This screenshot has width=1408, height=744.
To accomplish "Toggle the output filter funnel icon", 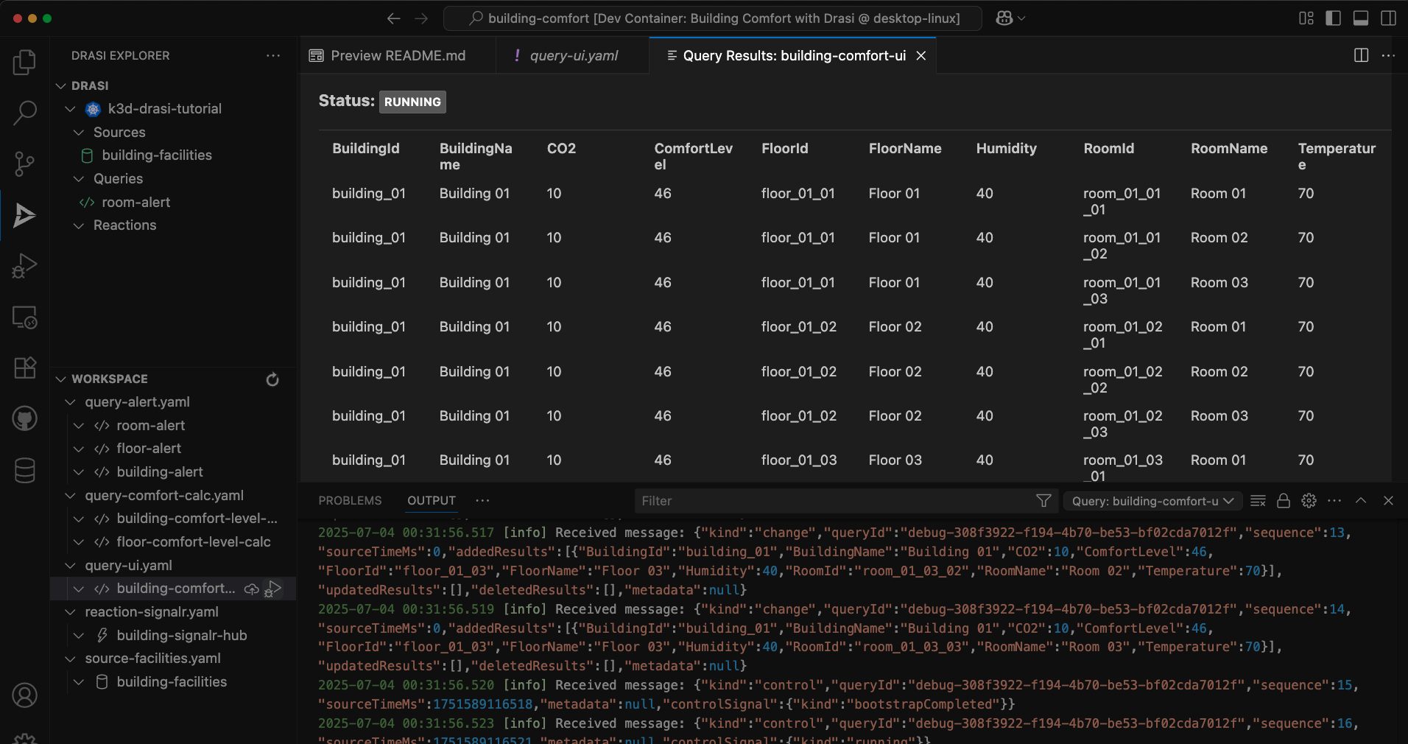I will [1043, 501].
